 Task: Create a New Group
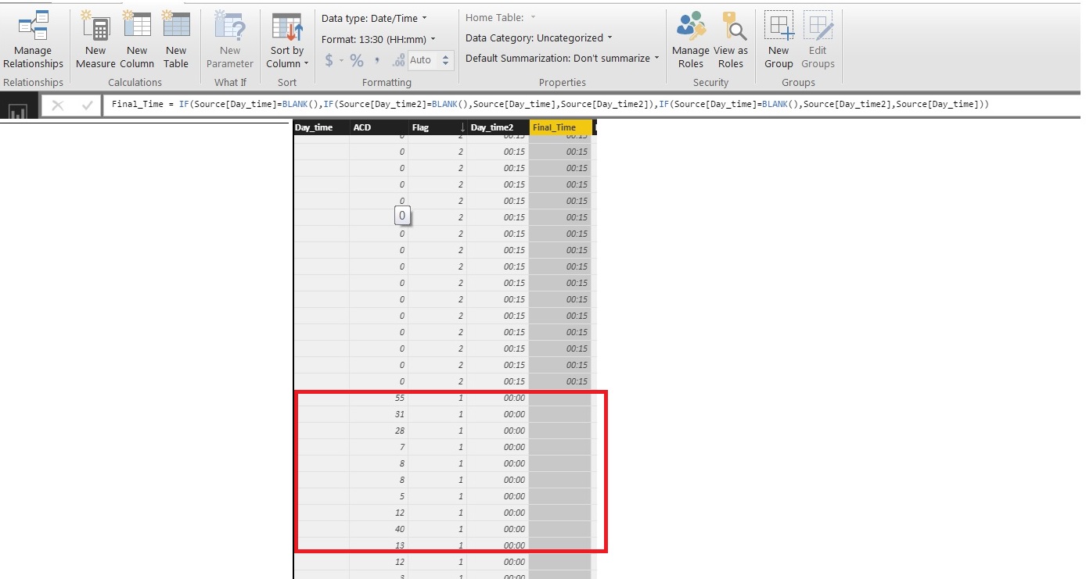pyautogui.click(x=779, y=41)
